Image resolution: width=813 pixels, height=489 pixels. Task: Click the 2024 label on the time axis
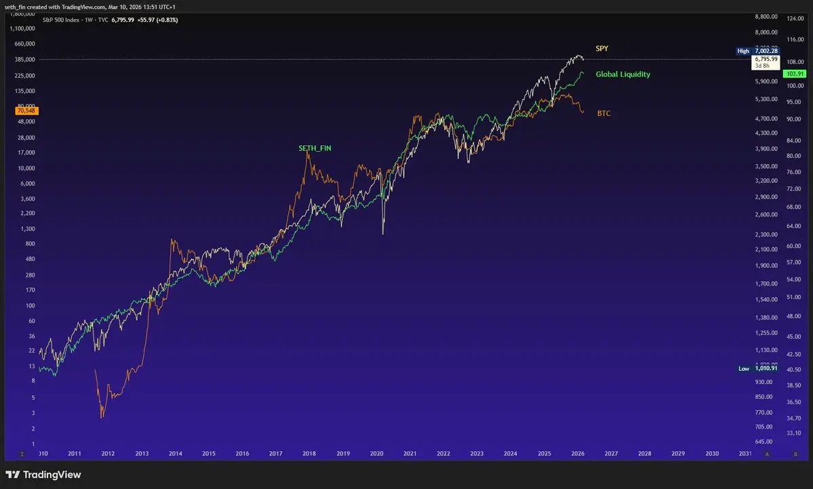510,454
